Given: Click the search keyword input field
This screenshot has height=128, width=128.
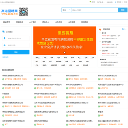Looking at the screenshot, I should coord(95,10).
